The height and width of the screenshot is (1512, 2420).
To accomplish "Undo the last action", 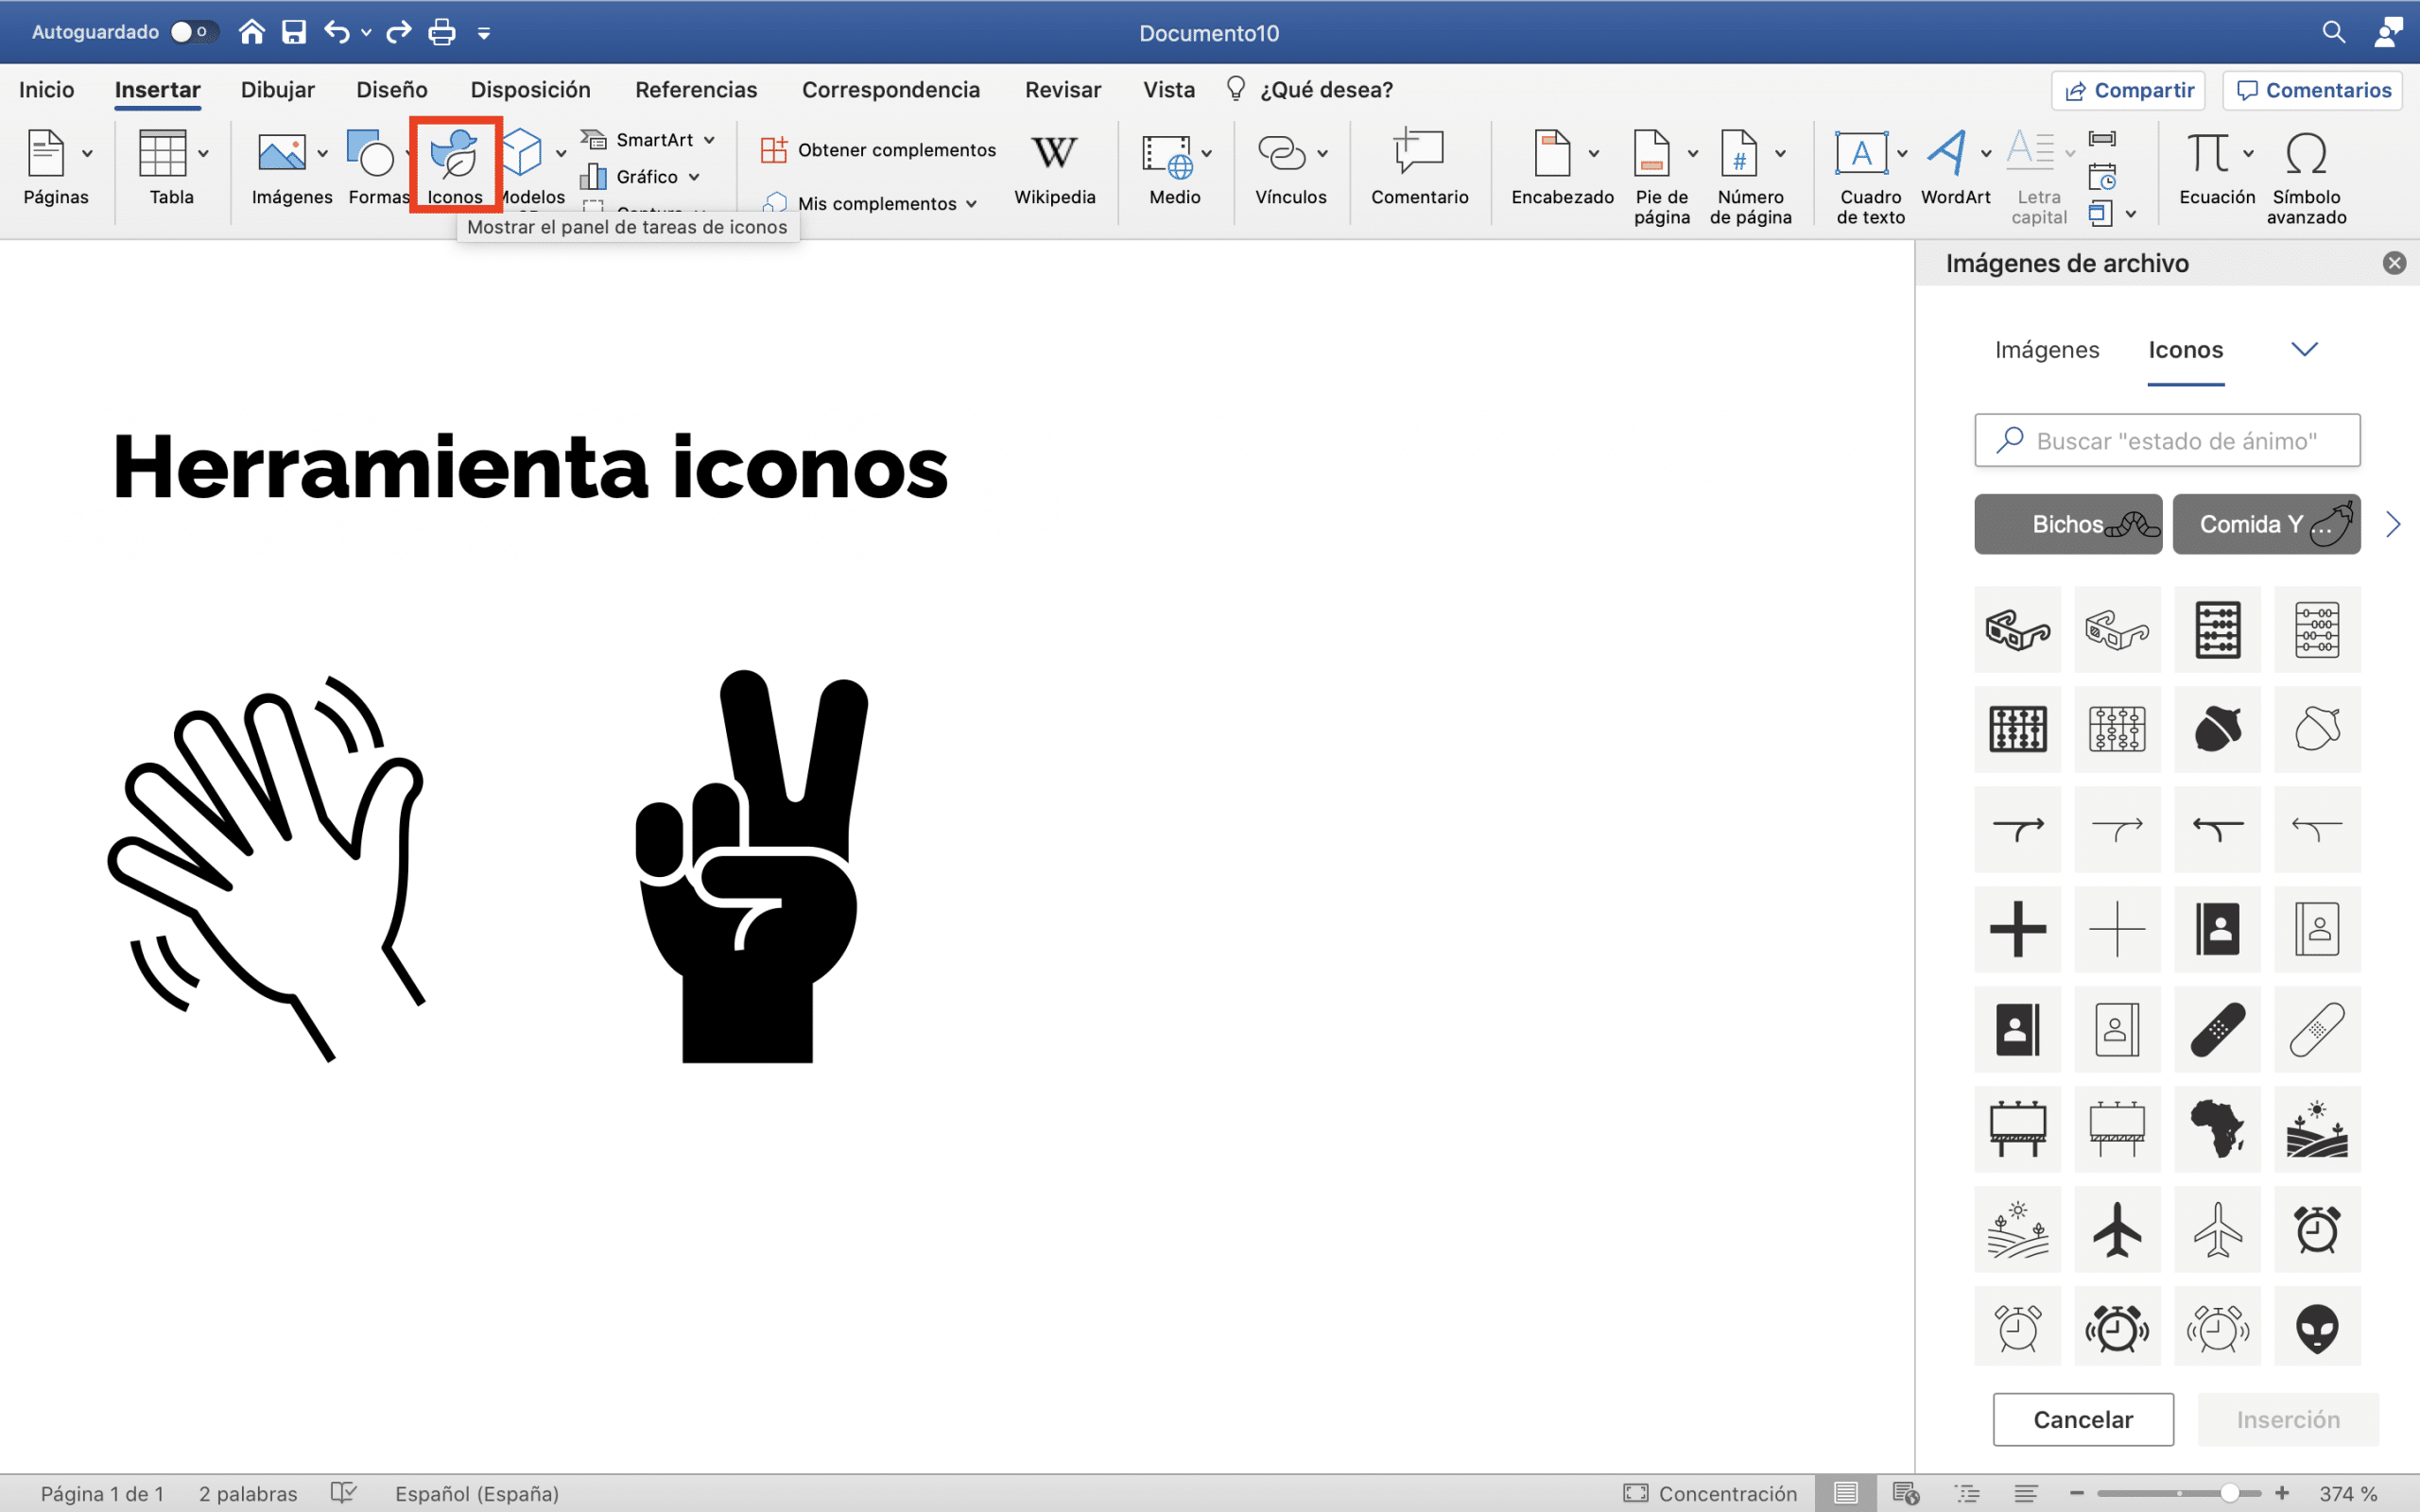I will pos(337,32).
